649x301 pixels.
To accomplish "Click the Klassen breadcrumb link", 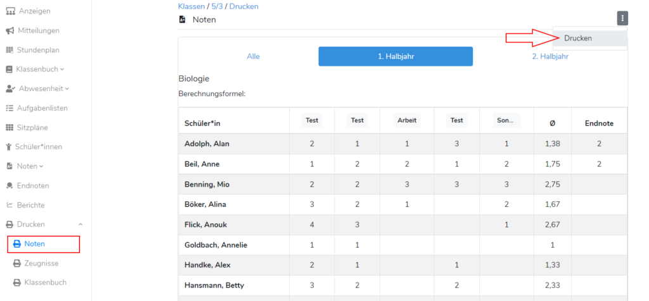I will (x=192, y=6).
